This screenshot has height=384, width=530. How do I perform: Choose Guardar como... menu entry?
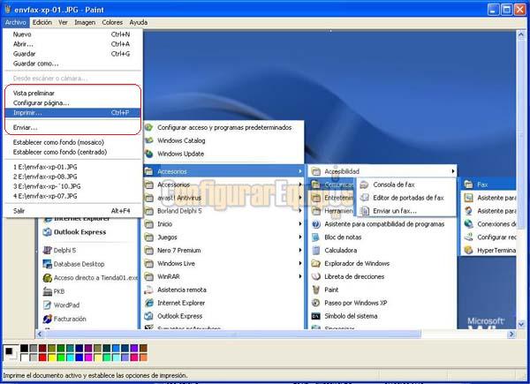(x=72, y=64)
